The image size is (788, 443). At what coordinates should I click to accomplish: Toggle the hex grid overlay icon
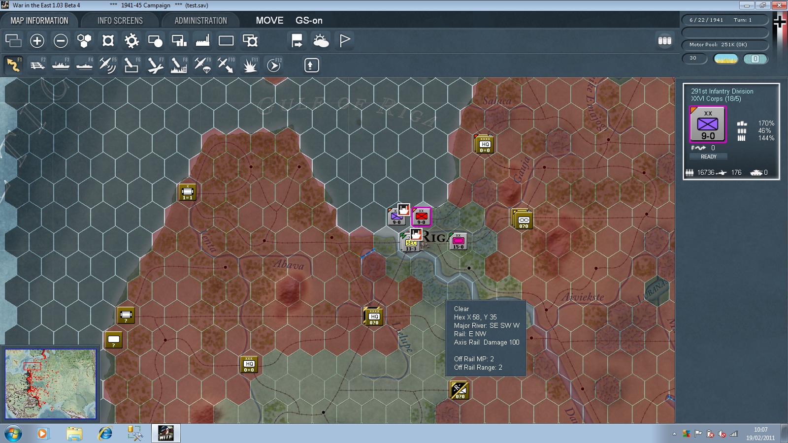click(84, 40)
